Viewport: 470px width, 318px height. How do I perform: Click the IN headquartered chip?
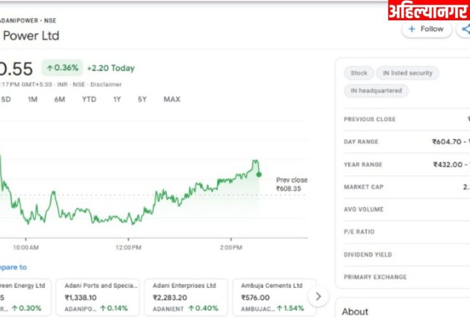(x=376, y=91)
